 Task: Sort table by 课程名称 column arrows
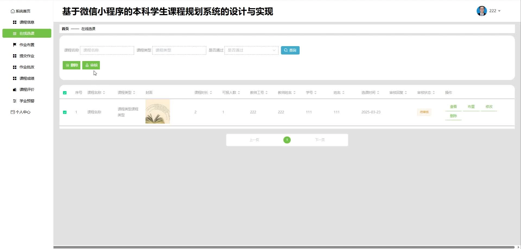[104, 93]
